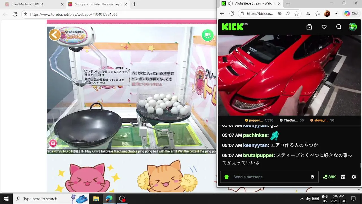Click the red car stream video

(289, 75)
